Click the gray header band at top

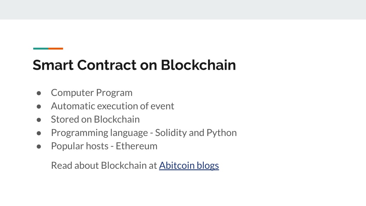(x=183, y=10)
